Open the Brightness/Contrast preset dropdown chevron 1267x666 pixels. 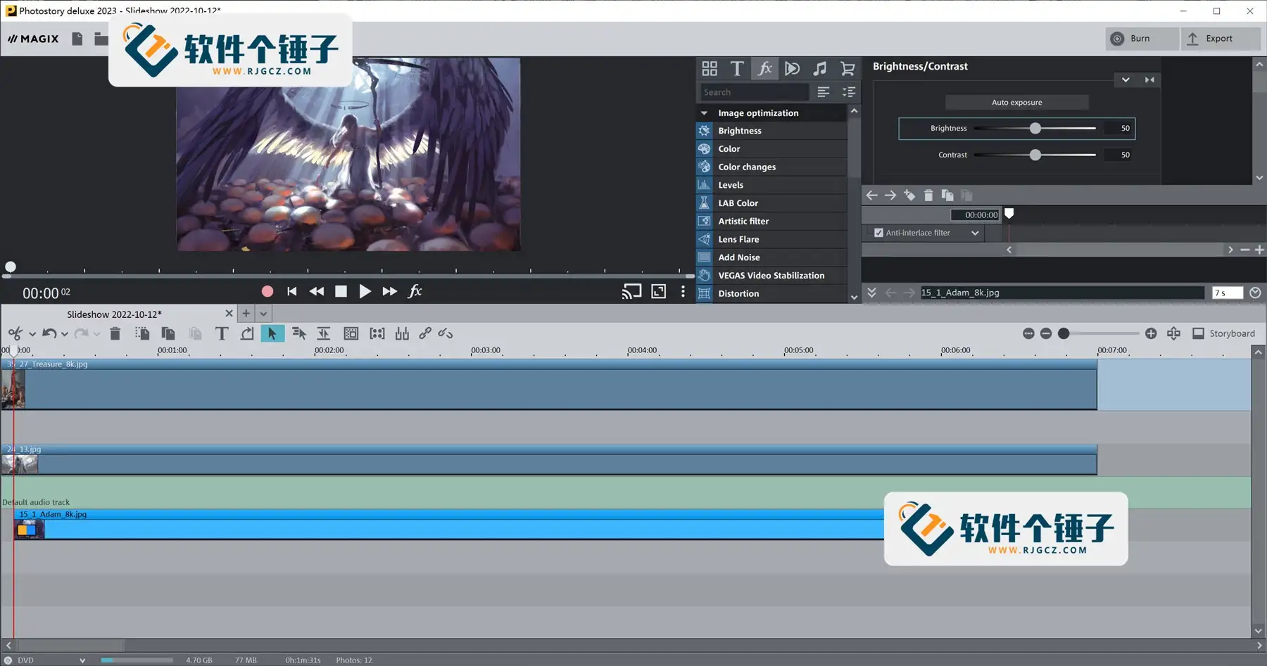[1126, 79]
